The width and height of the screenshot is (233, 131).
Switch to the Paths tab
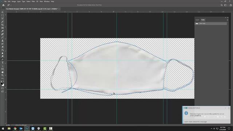click(203, 20)
